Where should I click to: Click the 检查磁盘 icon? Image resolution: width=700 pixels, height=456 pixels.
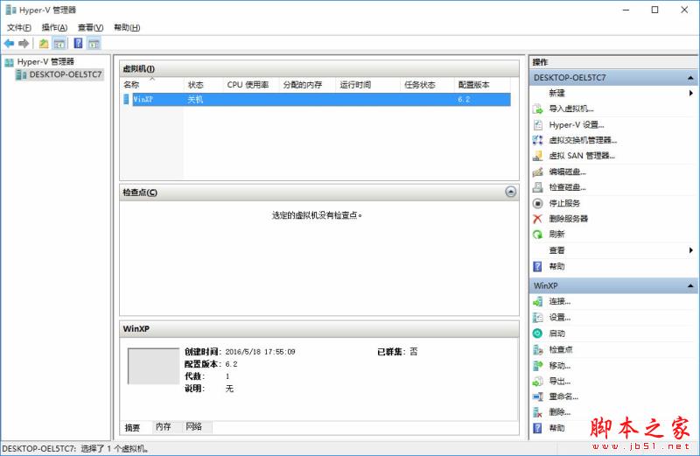537,187
